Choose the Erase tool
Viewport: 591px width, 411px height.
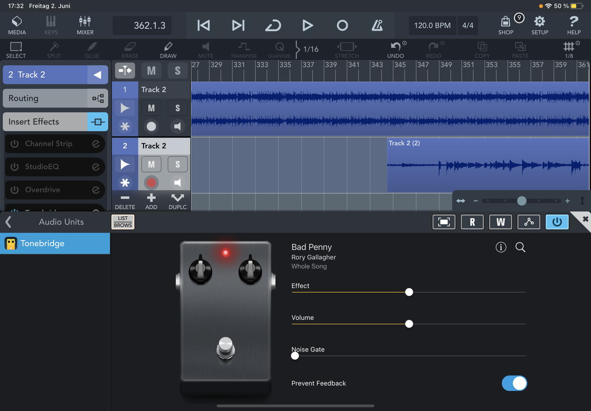coord(130,50)
